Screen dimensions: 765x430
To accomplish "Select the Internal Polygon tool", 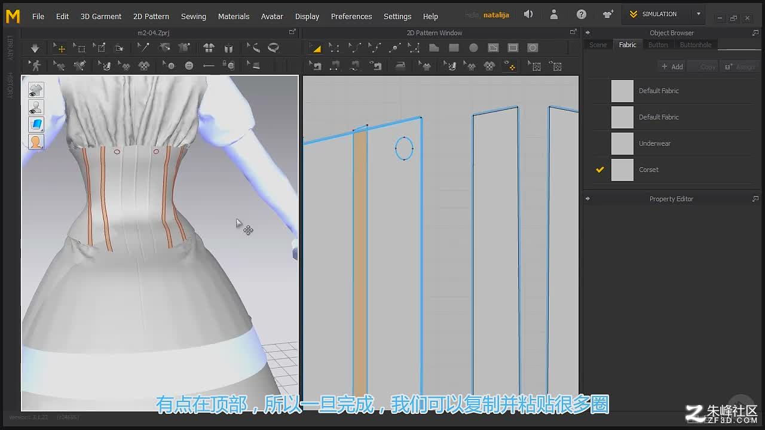I will pyautogui.click(x=493, y=48).
